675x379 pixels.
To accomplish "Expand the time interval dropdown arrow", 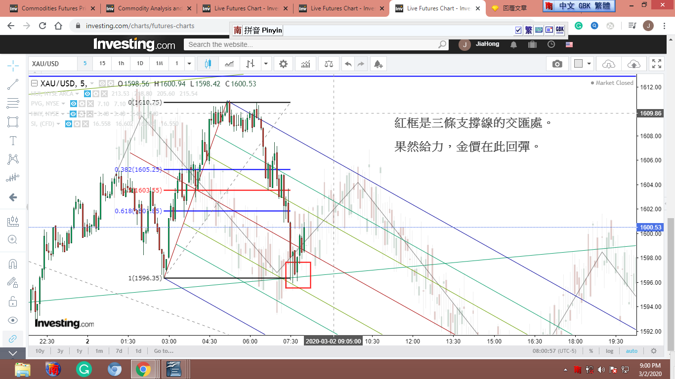I will coord(189,64).
